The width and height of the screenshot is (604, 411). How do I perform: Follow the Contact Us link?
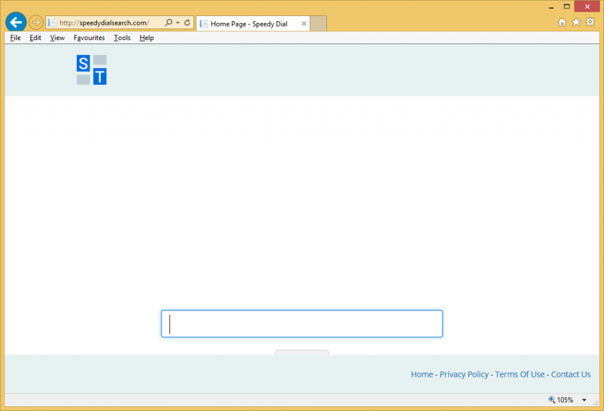tap(570, 374)
